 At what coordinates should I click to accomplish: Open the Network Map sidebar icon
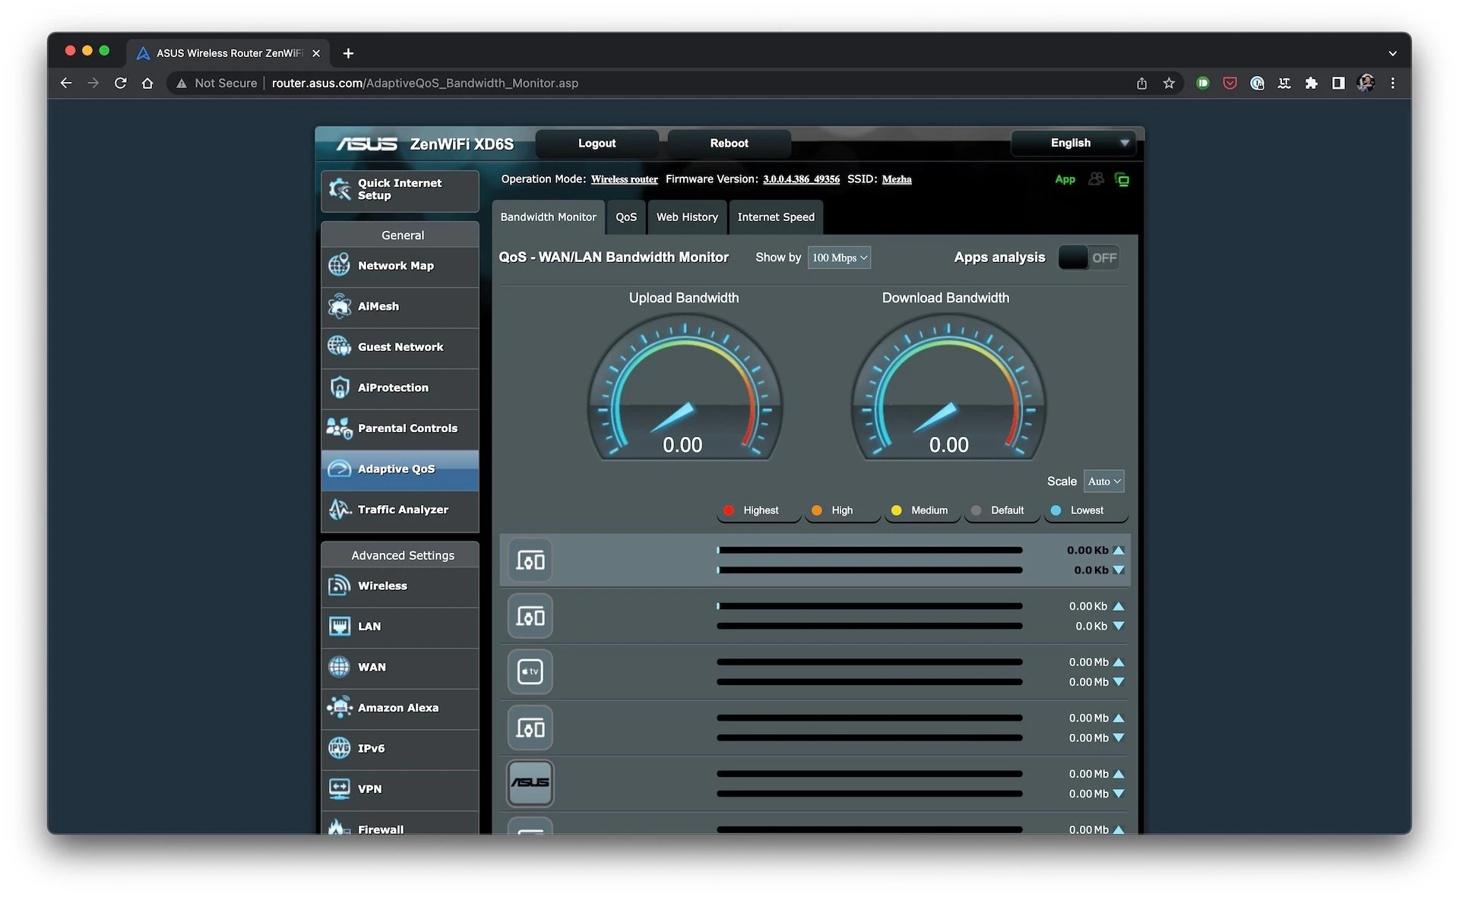[x=339, y=266]
